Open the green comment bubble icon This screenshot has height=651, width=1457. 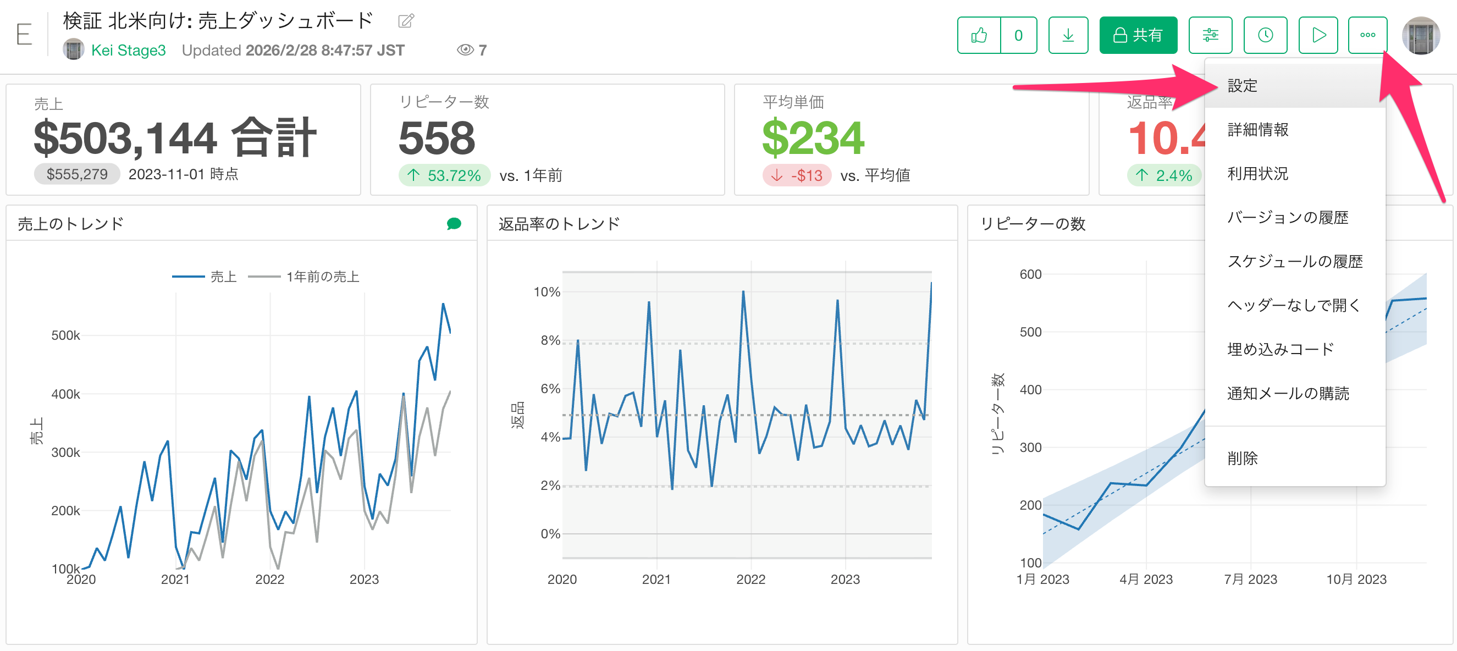click(x=454, y=224)
